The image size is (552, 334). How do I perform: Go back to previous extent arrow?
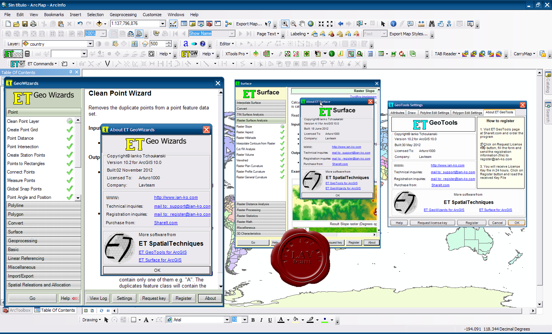(x=340, y=24)
